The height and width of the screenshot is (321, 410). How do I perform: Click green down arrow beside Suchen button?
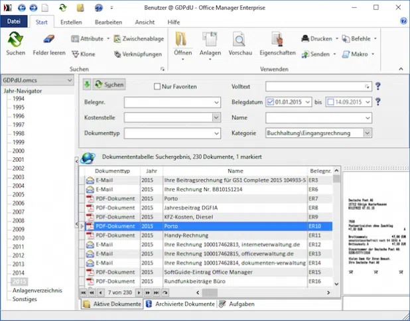(87, 84)
